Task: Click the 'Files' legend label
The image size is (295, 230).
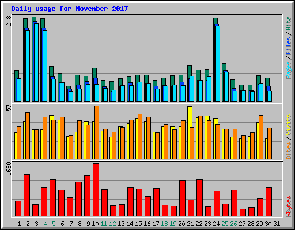Action: [x=288, y=45]
